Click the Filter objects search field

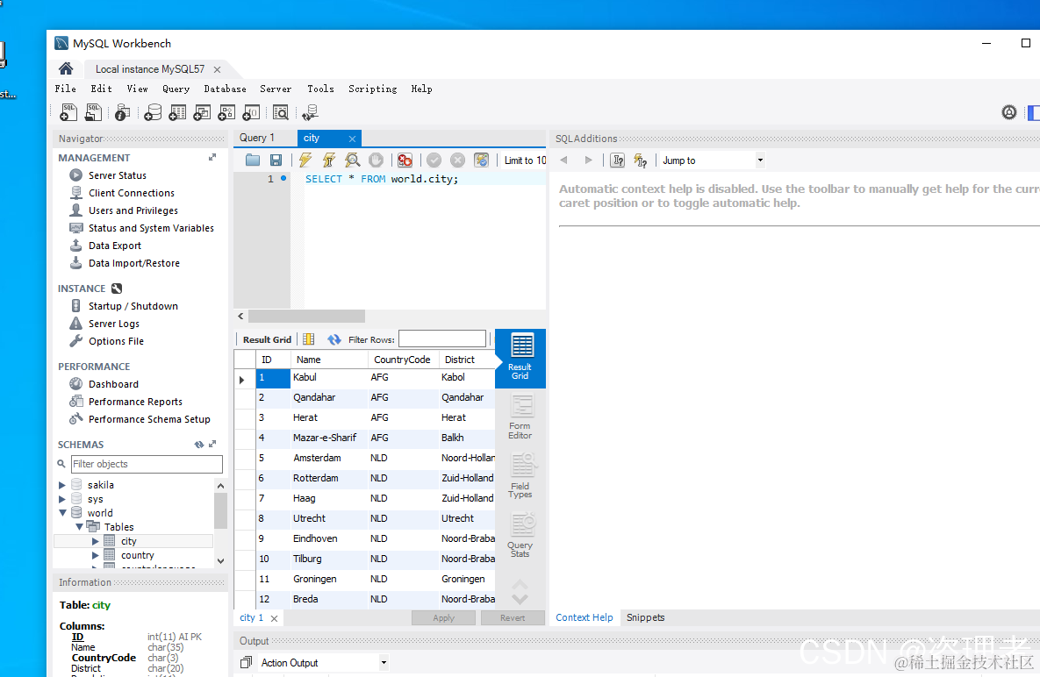(146, 464)
